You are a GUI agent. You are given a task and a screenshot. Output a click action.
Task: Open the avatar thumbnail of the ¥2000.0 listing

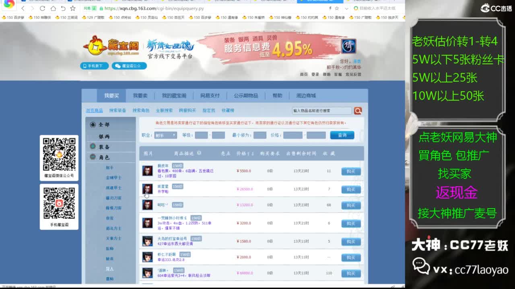148,257
